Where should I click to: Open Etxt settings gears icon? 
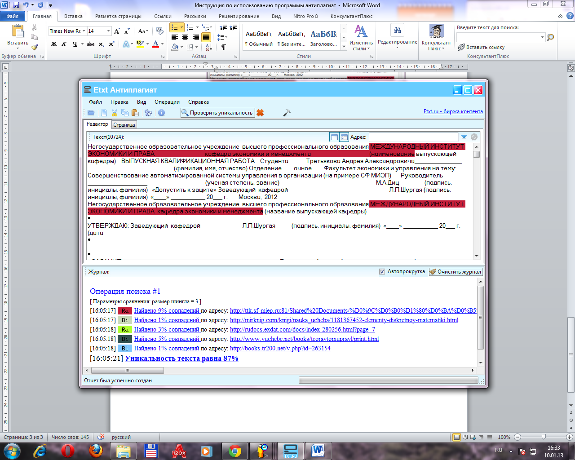click(148, 113)
